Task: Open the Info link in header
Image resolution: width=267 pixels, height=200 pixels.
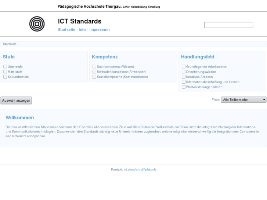Action: pos(82,30)
